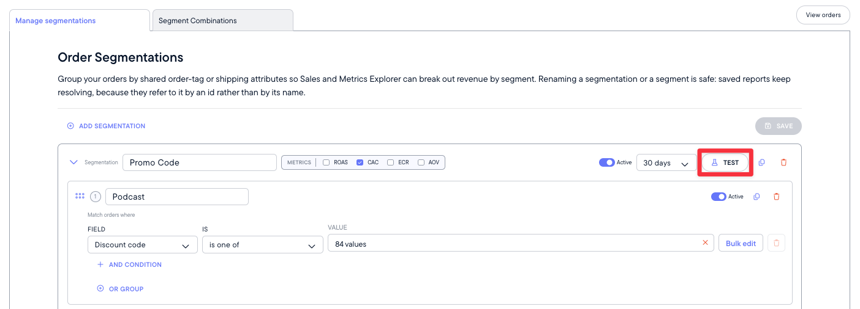
Task: Click Add Segmentation link
Action: coord(112,126)
